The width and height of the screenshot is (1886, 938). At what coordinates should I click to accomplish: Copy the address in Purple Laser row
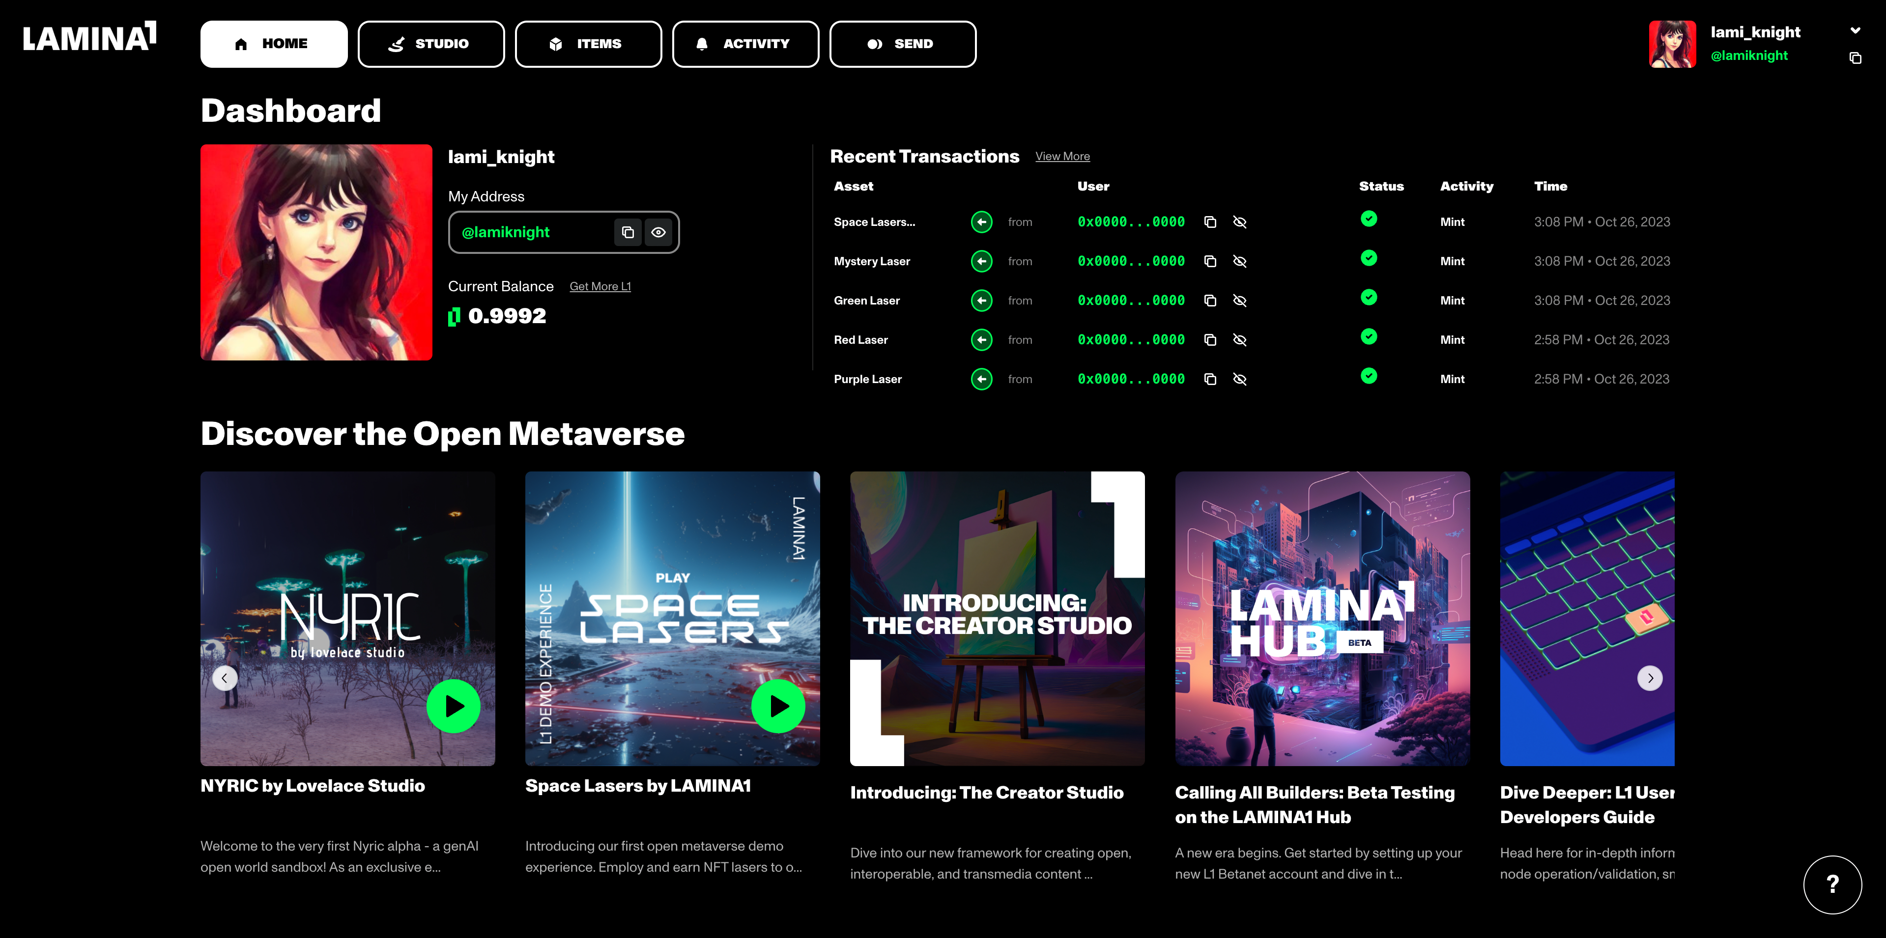1210,379
